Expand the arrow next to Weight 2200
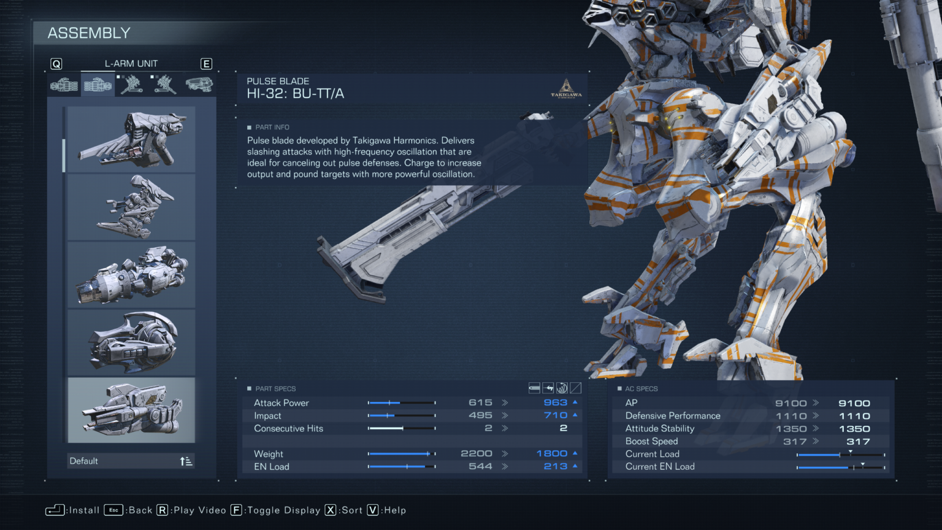Screen dimensions: 942x530 pyautogui.click(x=504, y=454)
